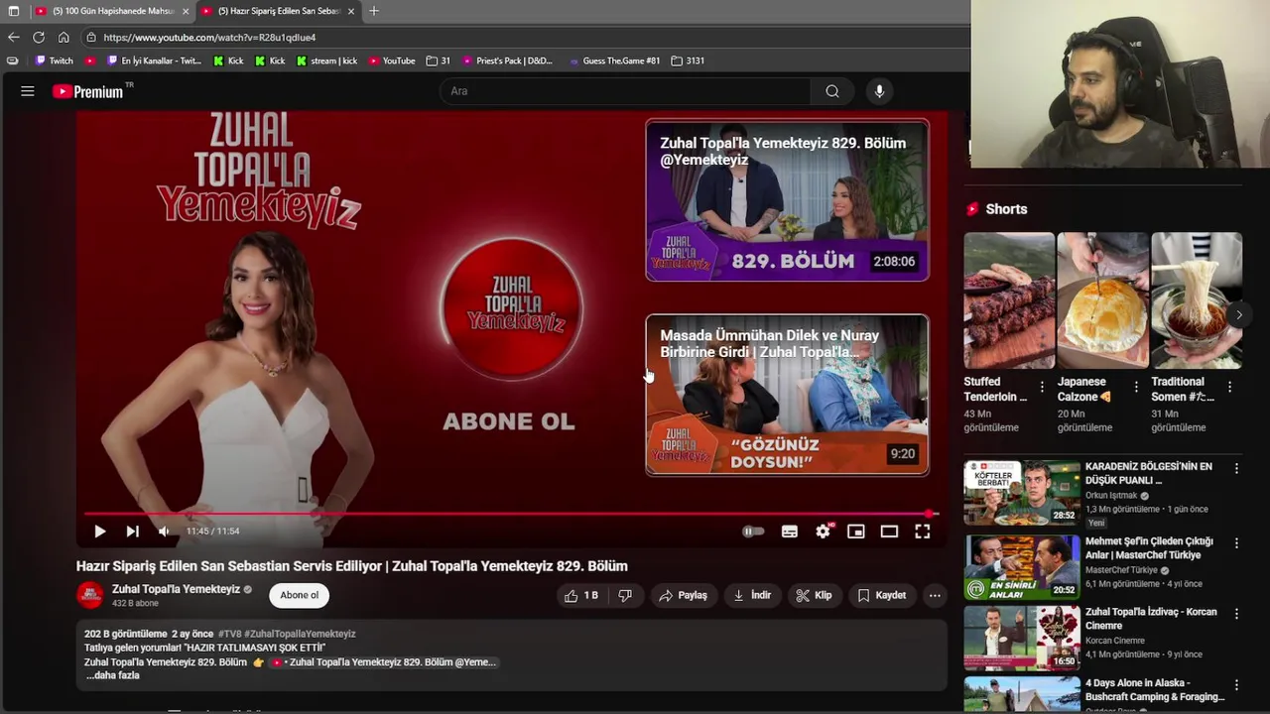The image size is (1270, 714).
Task: Open Japanese Calzone short thumbnail
Action: click(1102, 300)
